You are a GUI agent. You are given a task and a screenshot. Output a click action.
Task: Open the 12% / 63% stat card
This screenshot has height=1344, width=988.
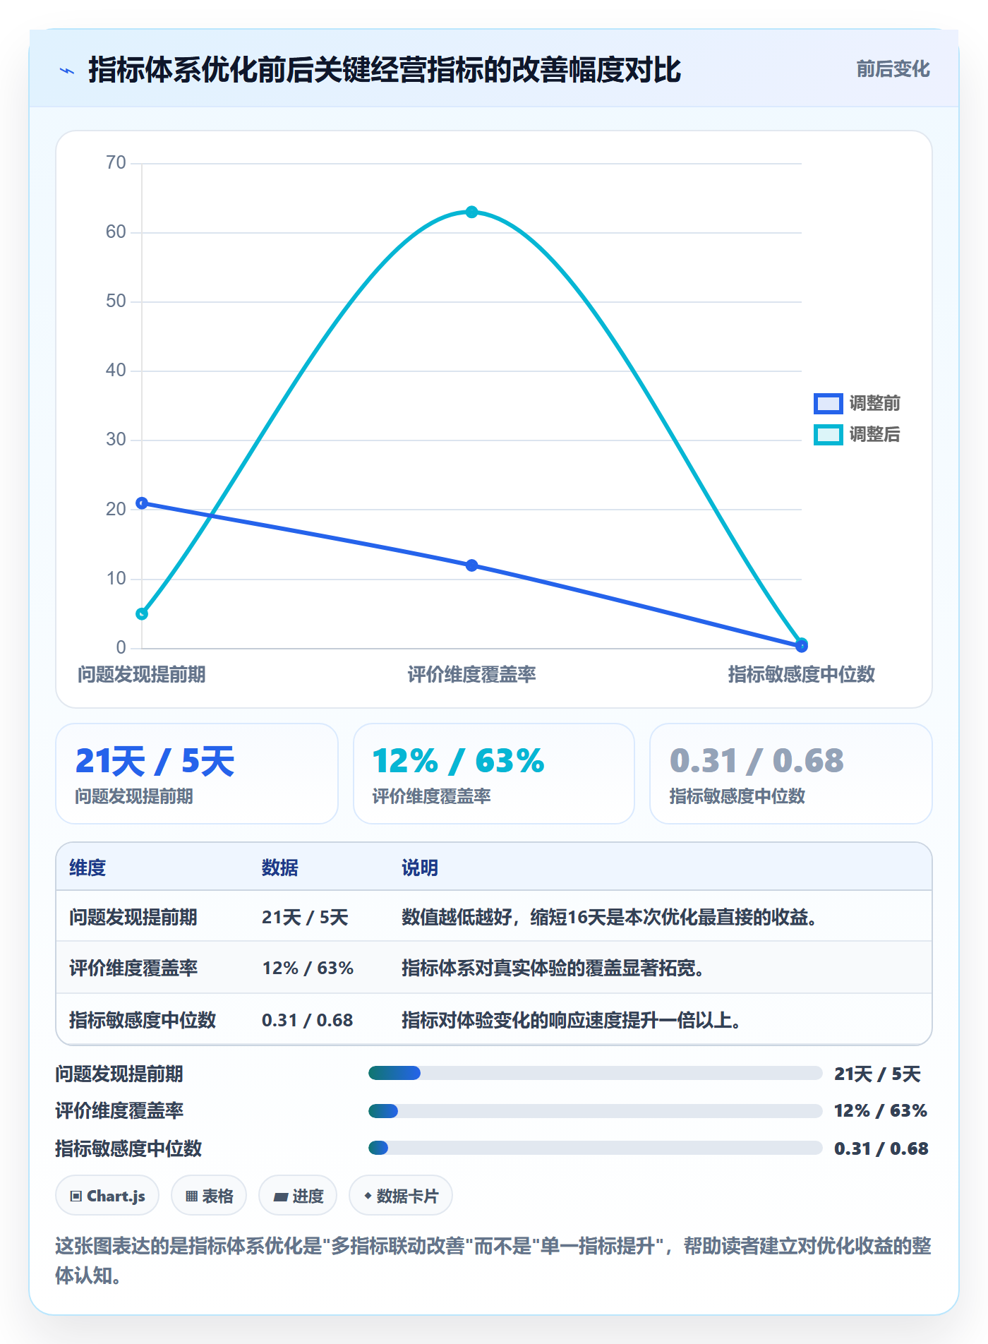(x=494, y=774)
